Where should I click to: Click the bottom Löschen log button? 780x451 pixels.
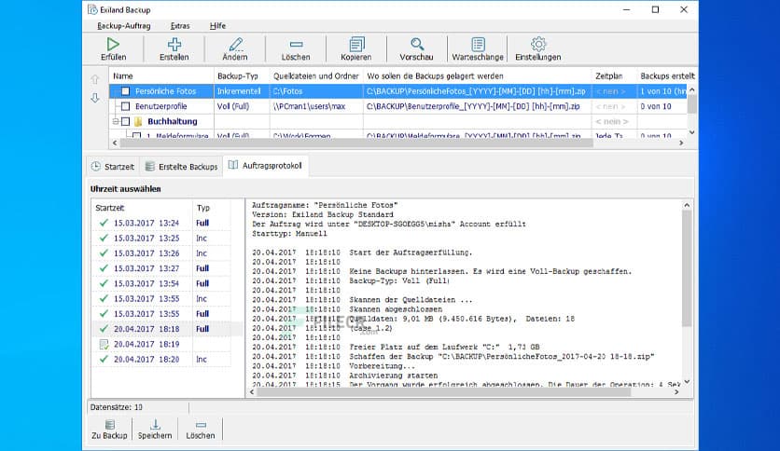click(x=201, y=430)
